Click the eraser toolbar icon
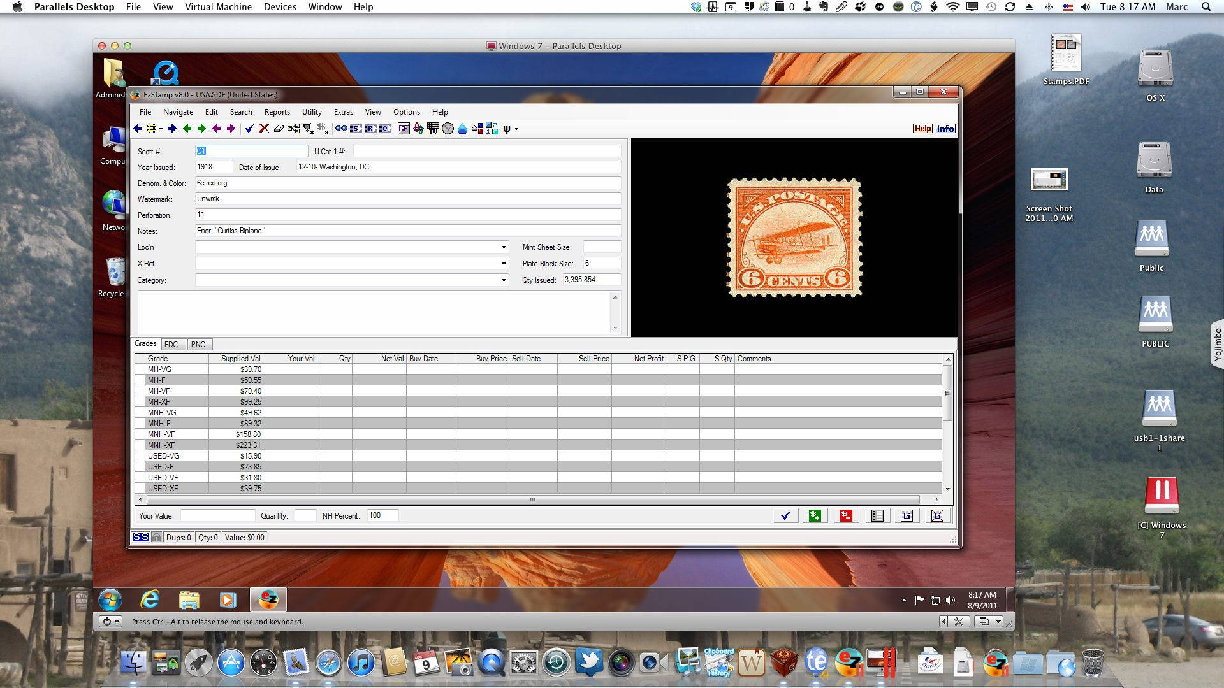This screenshot has width=1224, height=688. pyautogui.click(x=279, y=129)
